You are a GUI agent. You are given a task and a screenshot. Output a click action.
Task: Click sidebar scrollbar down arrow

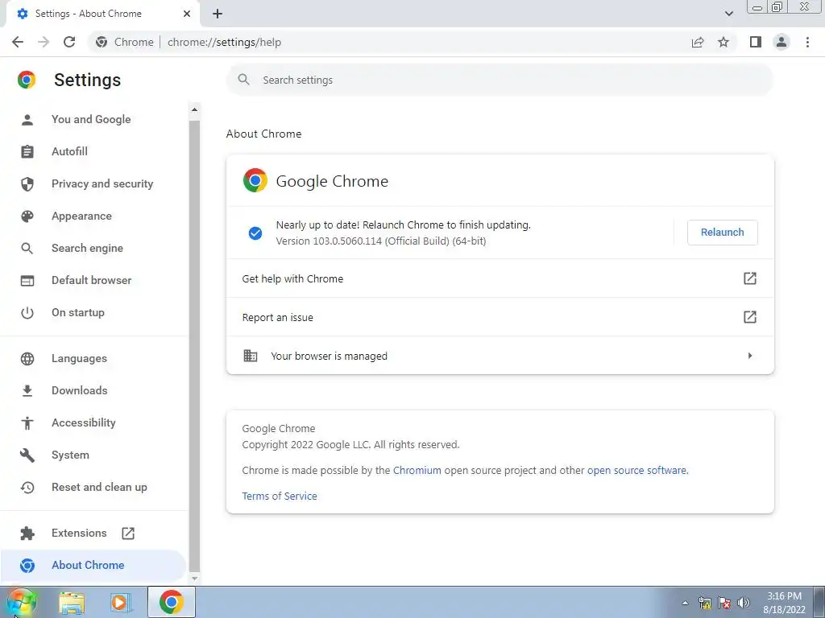coord(194,578)
